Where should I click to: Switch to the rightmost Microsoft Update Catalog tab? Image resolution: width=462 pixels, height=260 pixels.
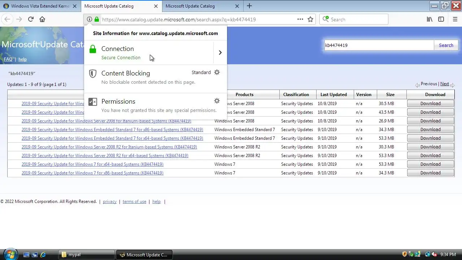(x=202, y=6)
